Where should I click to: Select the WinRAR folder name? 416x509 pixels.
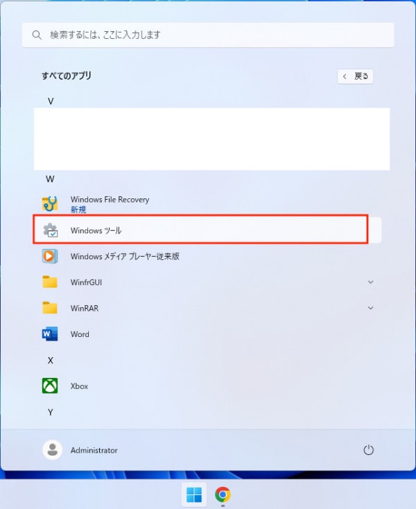[x=85, y=308]
